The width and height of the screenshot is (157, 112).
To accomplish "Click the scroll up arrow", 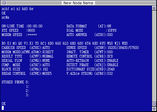I will 154,8.
